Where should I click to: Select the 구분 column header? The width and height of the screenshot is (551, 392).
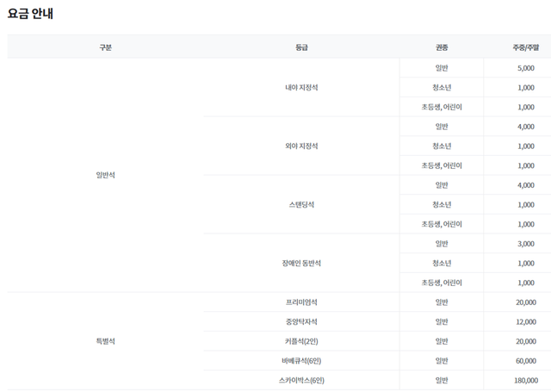point(105,47)
